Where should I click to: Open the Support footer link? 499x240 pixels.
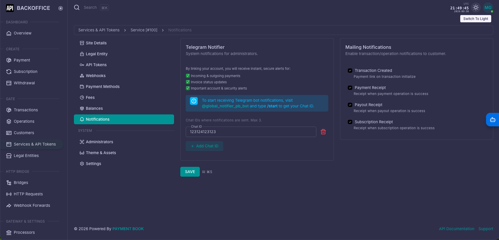[x=486, y=229]
